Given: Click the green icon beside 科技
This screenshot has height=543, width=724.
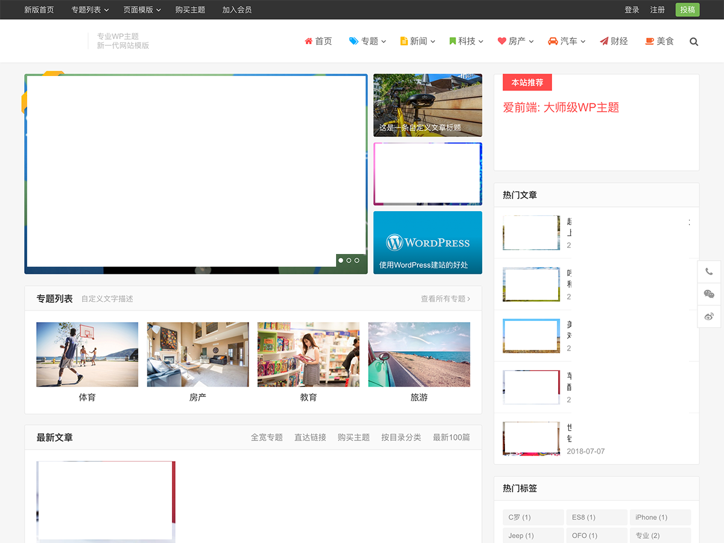Looking at the screenshot, I should point(453,41).
